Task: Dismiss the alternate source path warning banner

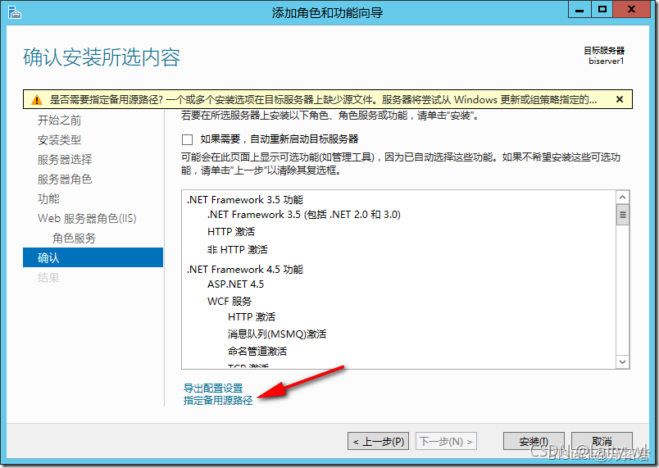Action: coord(619,99)
